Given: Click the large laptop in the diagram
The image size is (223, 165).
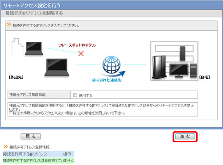Looking at the screenshot, I should click(57, 68).
